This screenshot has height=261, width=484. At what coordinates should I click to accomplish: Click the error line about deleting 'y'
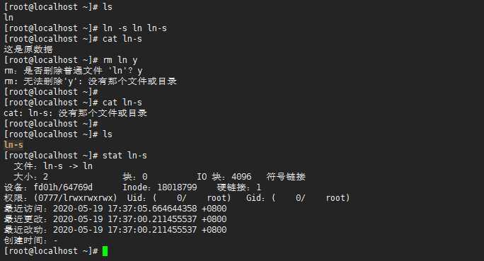pos(90,81)
